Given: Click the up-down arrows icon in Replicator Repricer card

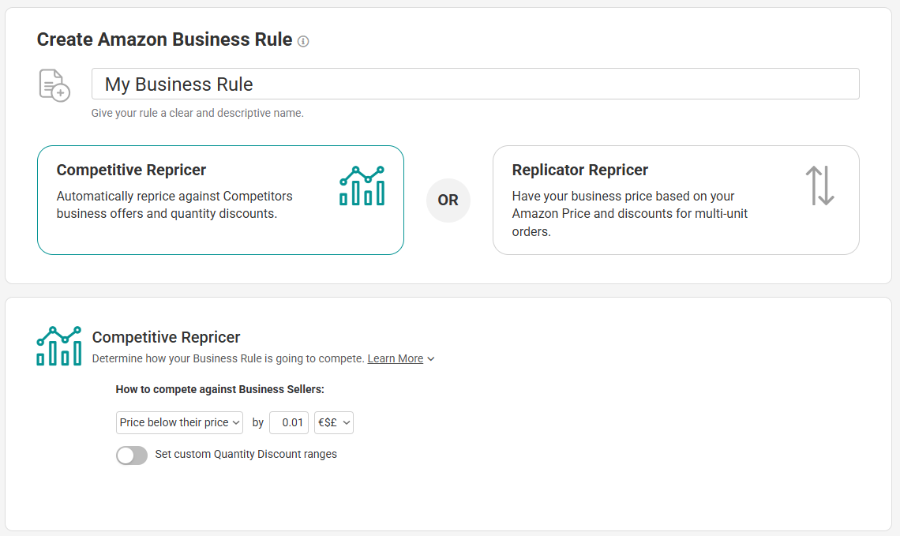Looking at the screenshot, I should (x=819, y=186).
